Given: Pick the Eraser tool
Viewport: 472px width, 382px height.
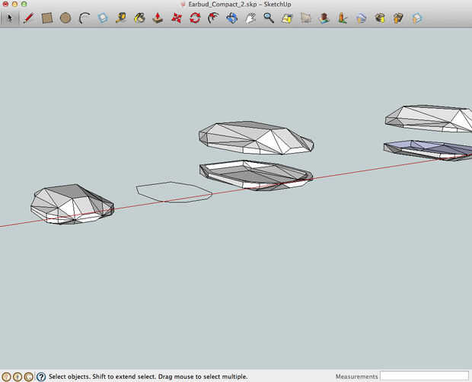Looking at the screenshot, I should (102, 18).
